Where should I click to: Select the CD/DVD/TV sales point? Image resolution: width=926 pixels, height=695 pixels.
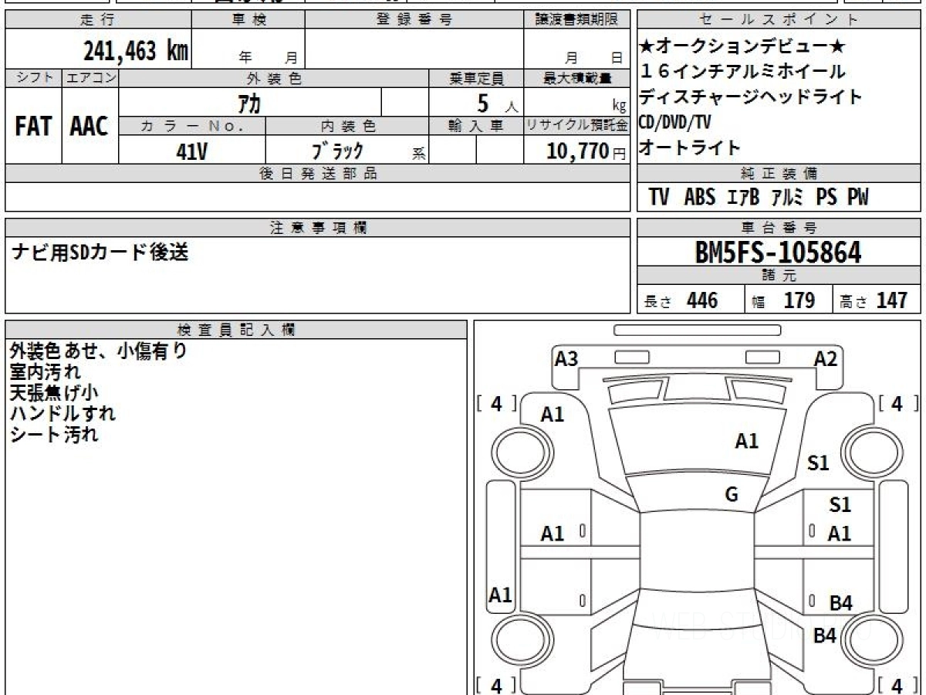coord(675,122)
